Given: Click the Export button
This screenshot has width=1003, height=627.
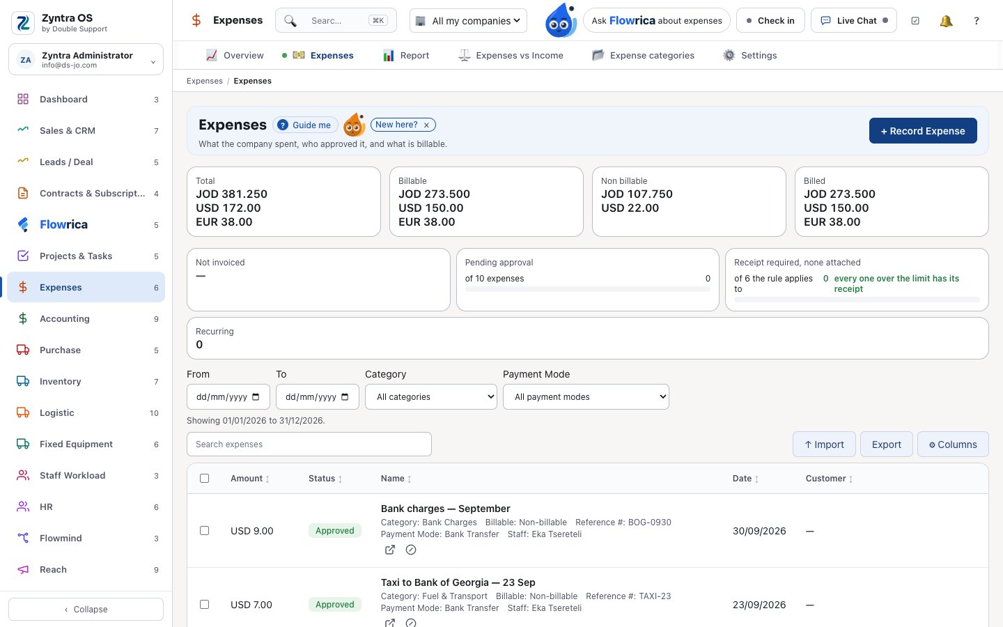Looking at the screenshot, I should 887,444.
